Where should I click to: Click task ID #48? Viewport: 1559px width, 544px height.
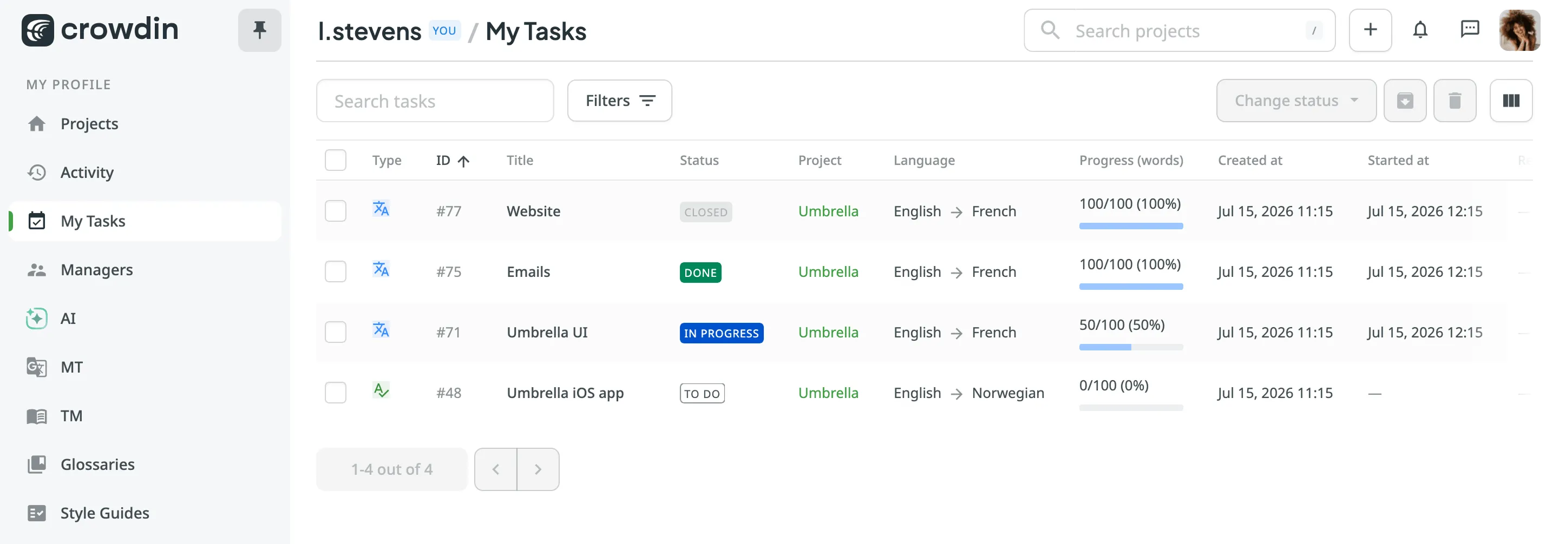448,393
